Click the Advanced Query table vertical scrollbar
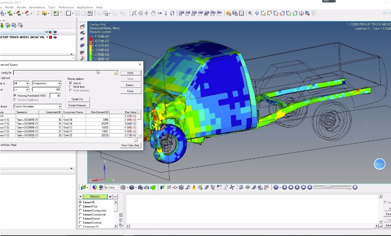Image resolution: width=391 pixels, height=236 pixels. [x=139, y=124]
